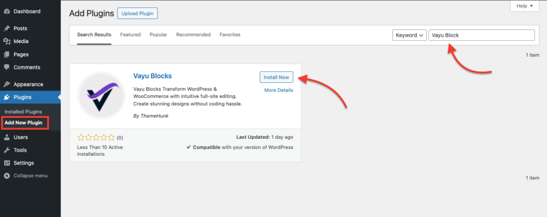The width and height of the screenshot is (547, 217).
Task: Click the Tools wrench icon
Action: tap(6, 150)
